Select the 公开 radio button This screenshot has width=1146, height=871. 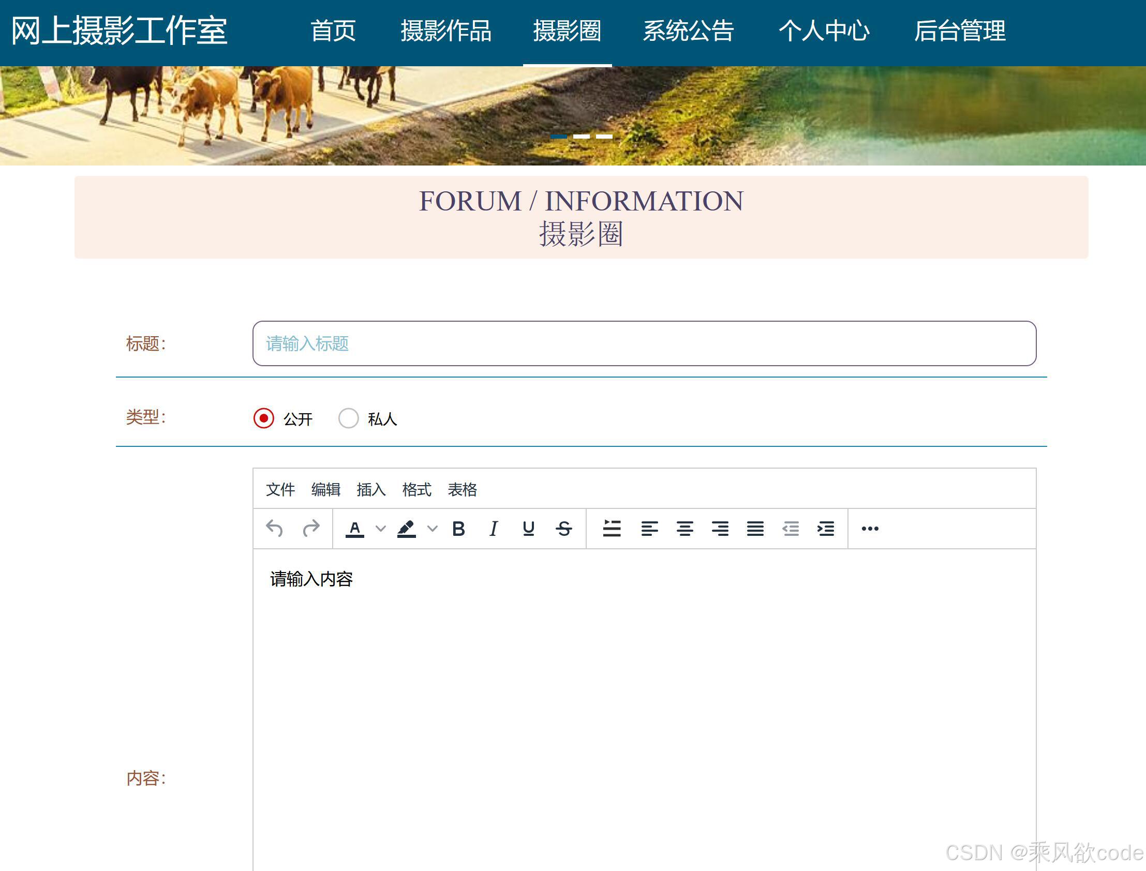[x=264, y=418]
